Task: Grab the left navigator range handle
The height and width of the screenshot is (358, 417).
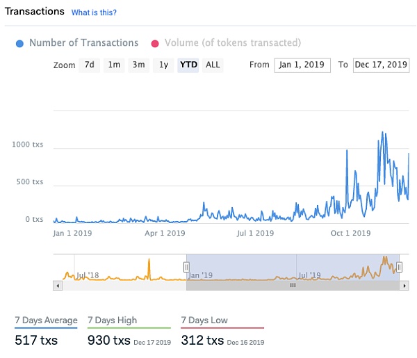Action: pos(186,267)
